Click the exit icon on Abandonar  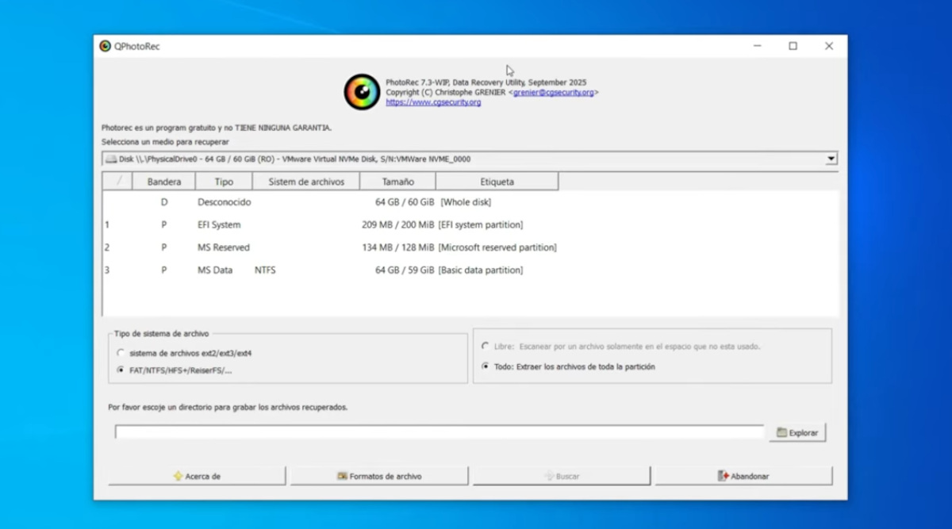click(723, 477)
